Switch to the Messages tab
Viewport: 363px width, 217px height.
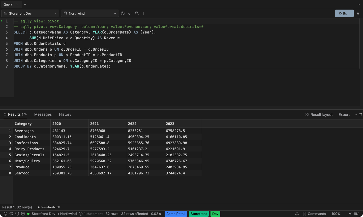tap(43, 114)
